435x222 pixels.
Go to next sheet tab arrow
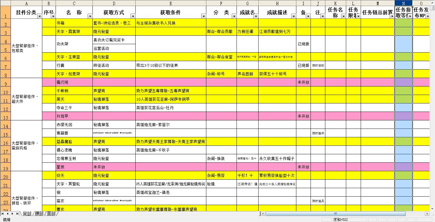click(x=12, y=214)
